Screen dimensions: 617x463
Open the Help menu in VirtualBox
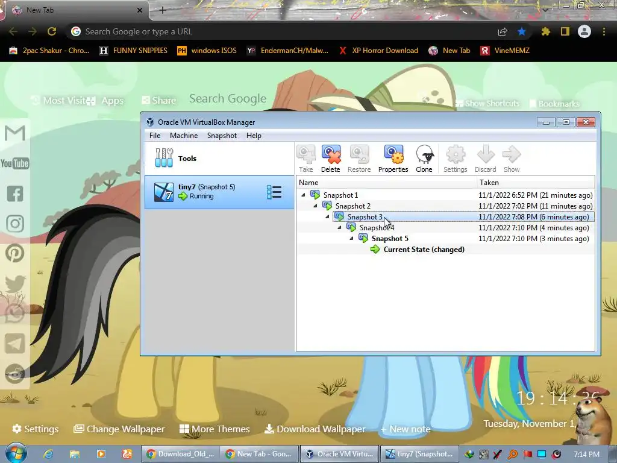click(254, 136)
